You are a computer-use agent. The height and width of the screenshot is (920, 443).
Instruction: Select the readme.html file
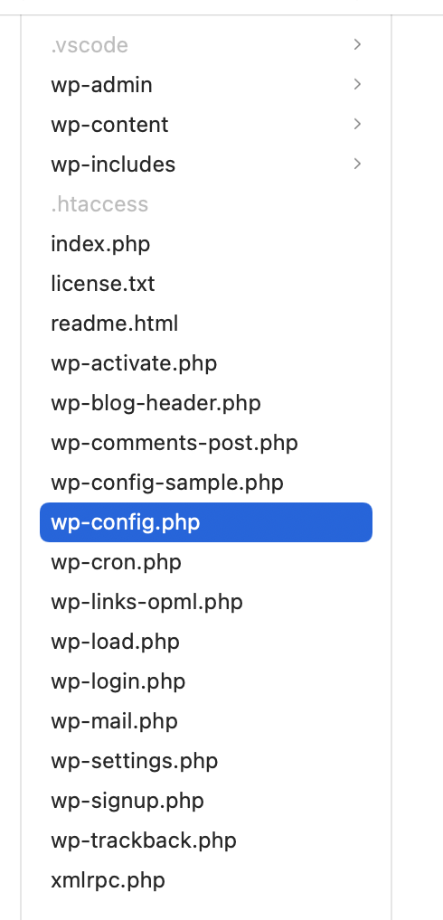pyautogui.click(x=206, y=324)
